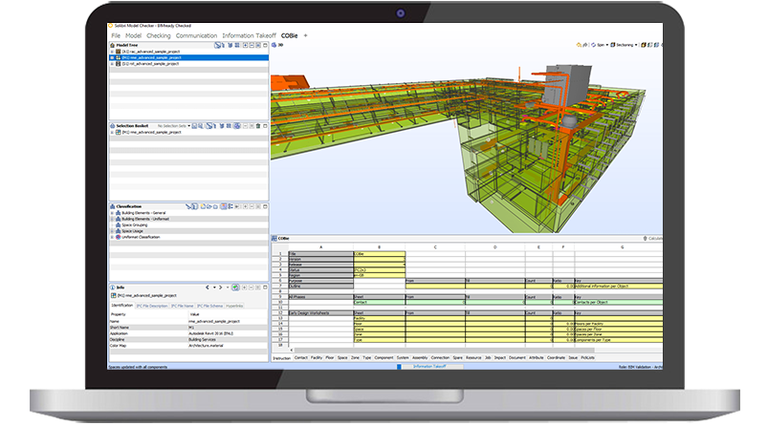
Task: Select the PickLists sheet tab
Action: (588, 357)
